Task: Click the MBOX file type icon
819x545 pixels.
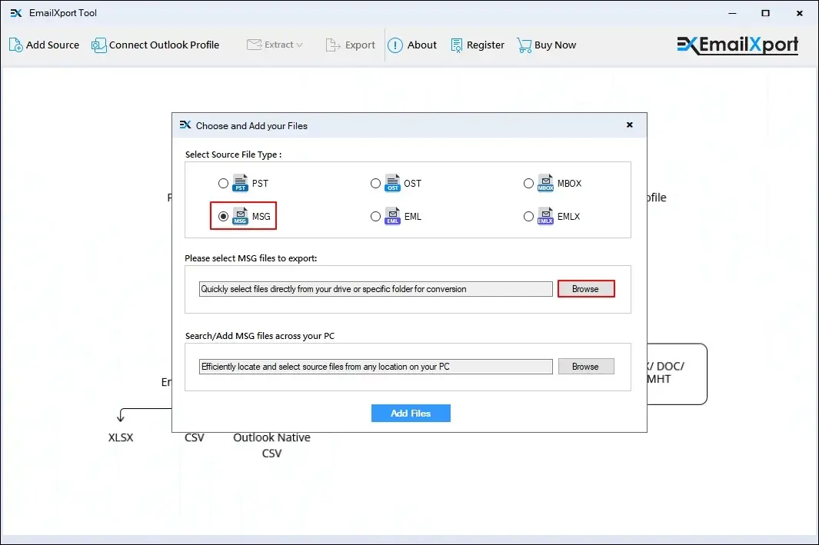Action: coord(544,183)
